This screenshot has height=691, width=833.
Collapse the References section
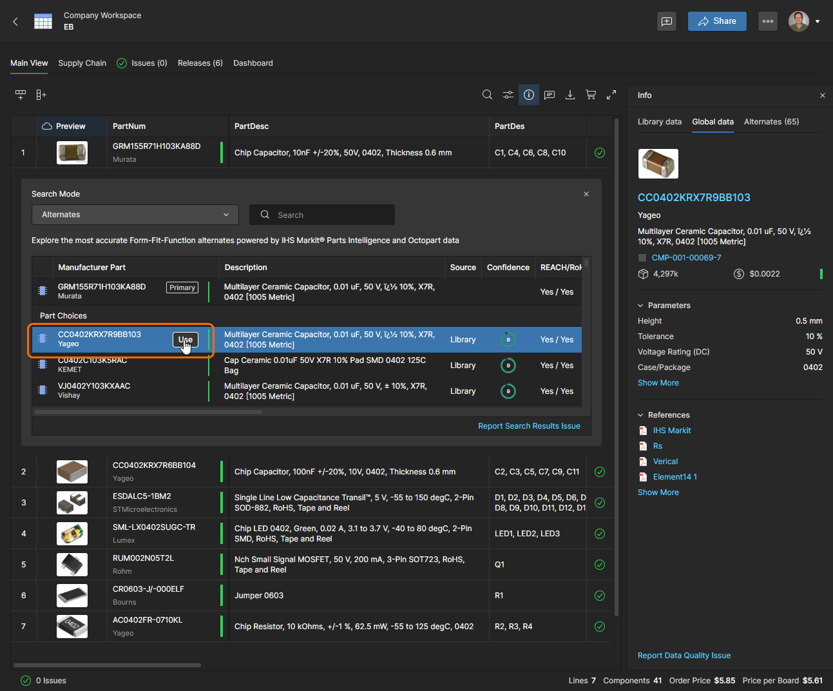(641, 415)
